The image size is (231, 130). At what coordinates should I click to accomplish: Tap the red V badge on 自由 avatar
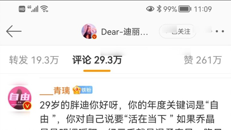[27, 106]
